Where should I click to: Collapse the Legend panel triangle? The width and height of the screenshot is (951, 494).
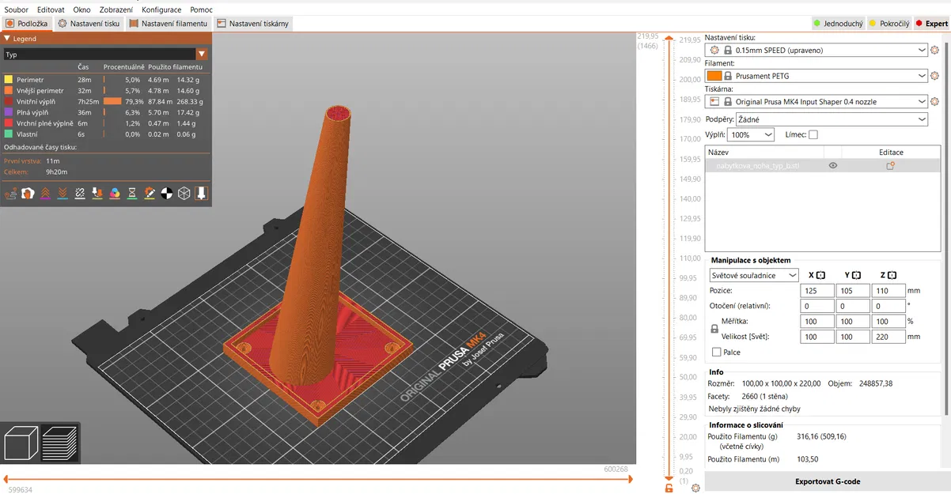[7, 38]
